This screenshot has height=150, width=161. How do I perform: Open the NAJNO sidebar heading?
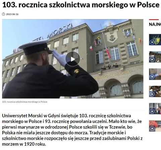click(155, 24)
